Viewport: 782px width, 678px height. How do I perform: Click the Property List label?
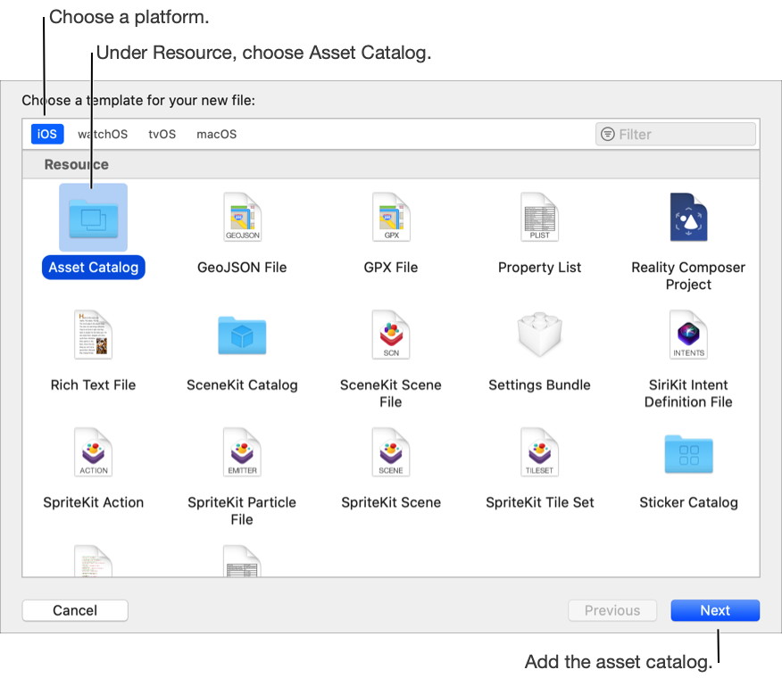tap(539, 268)
